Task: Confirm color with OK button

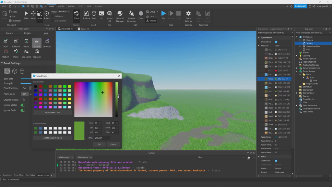Action: pyautogui.click(x=99, y=144)
